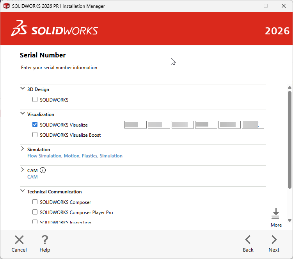The width and height of the screenshot is (293, 259).
Task: Click the first serial number field
Action: click(x=135, y=125)
